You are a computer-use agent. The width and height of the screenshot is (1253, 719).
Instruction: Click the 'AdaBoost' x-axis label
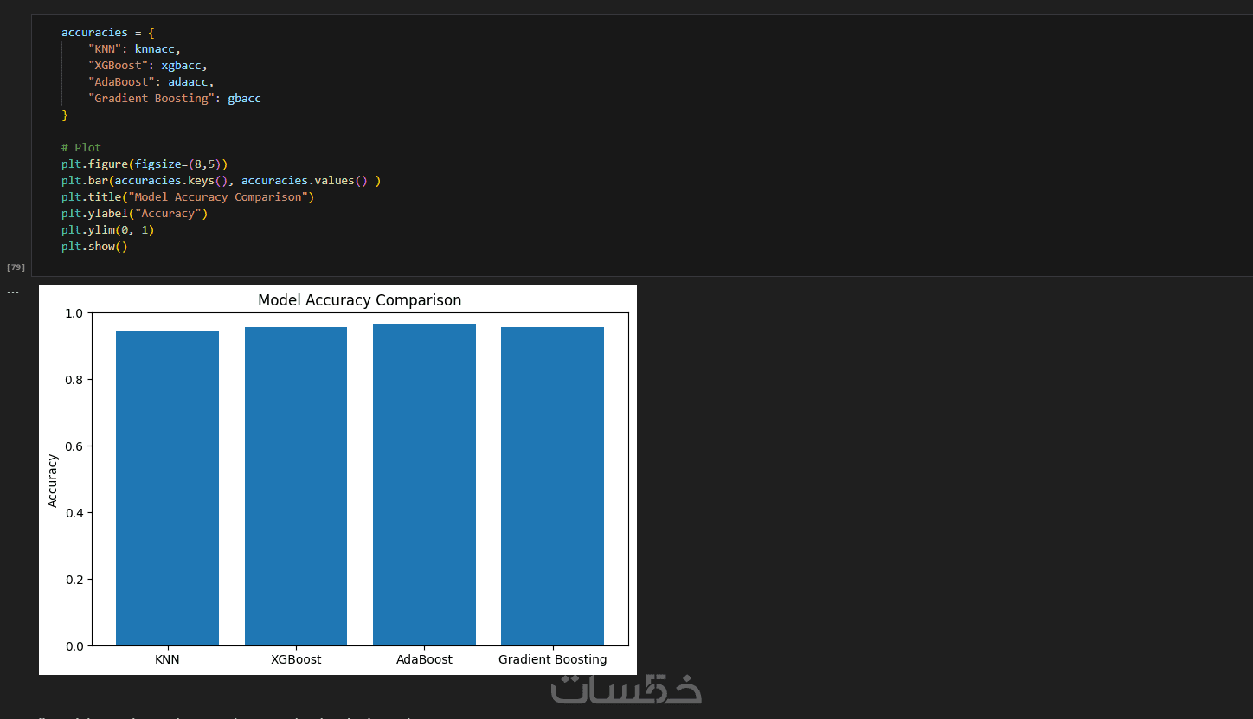pyautogui.click(x=424, y=659)
